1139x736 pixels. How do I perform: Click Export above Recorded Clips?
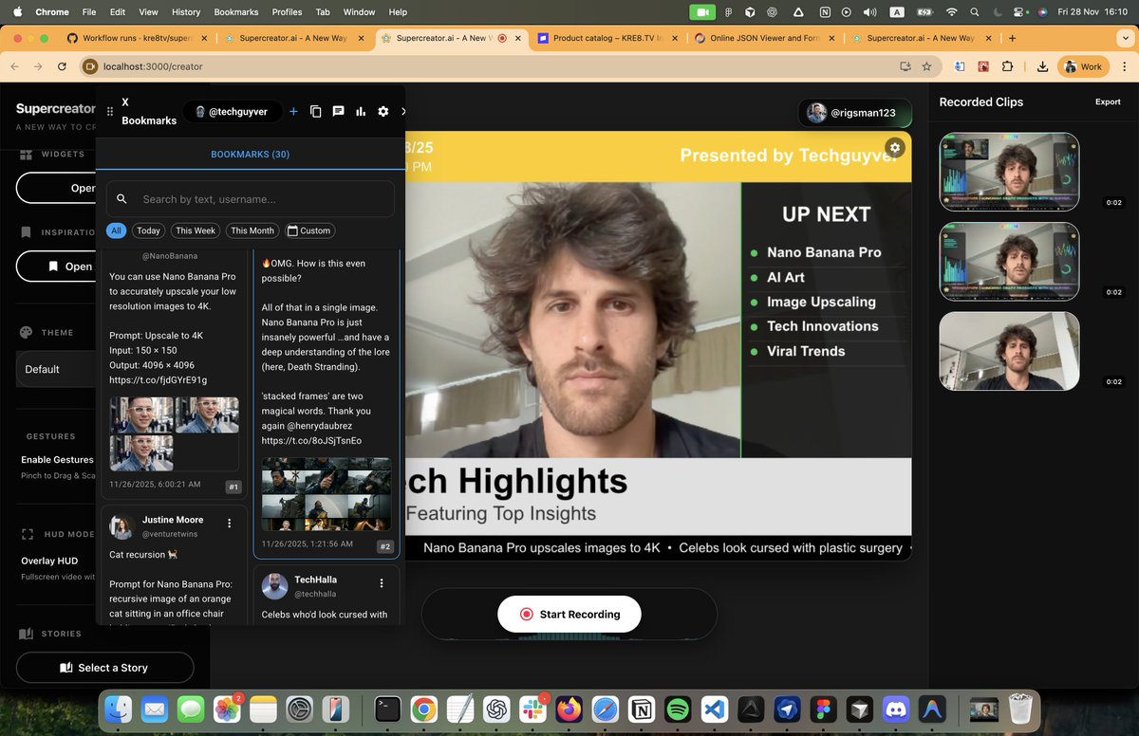point(1107,101)
